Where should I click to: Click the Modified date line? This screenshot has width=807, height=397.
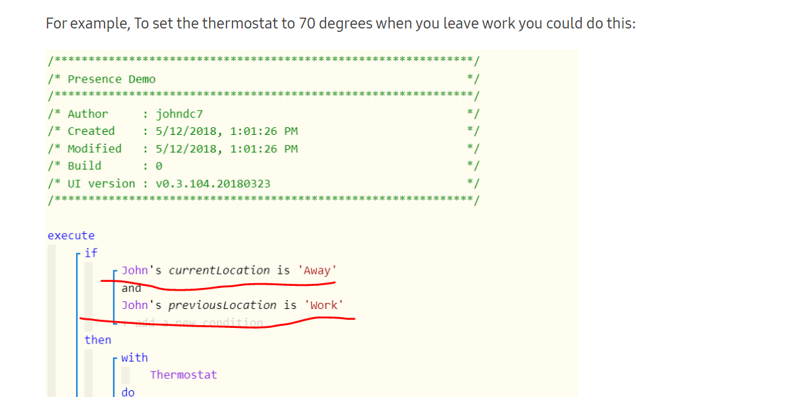172,148
